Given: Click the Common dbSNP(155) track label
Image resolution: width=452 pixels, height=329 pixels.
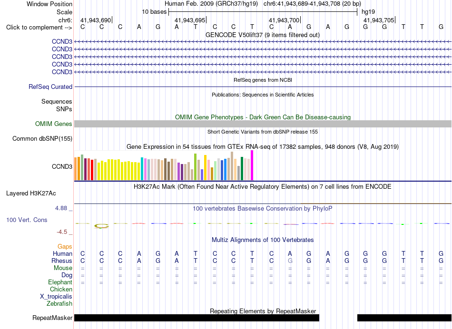Looking at the screenshot, I should click(42, 138).
